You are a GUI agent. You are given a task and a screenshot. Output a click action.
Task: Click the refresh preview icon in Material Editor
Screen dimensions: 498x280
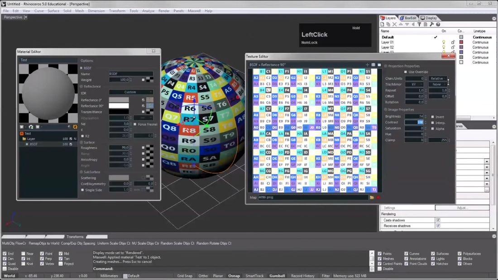[75, 127]
